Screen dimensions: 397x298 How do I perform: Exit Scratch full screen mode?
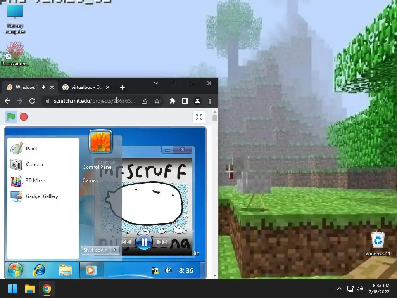click(199, 117)
